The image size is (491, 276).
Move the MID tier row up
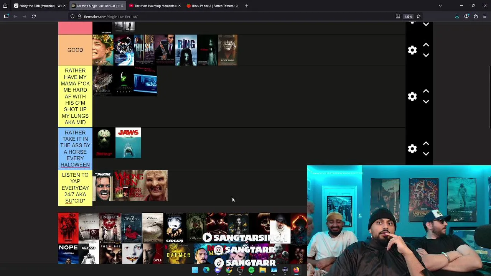coord(426,92)
